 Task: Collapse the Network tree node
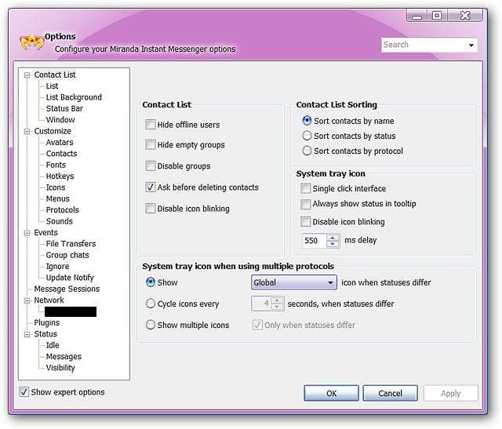(x=27, y=300)
